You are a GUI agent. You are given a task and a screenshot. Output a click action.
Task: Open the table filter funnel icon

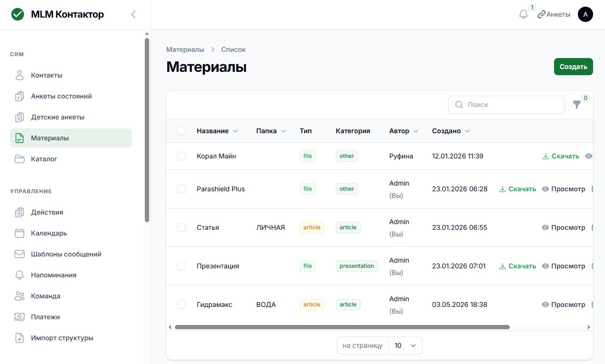(x=577, y=105)
